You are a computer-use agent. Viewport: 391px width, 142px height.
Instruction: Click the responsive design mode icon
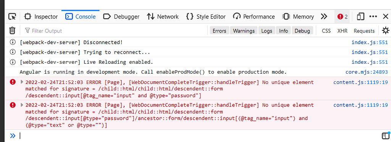pyautogui.click(x=360, y=17)
